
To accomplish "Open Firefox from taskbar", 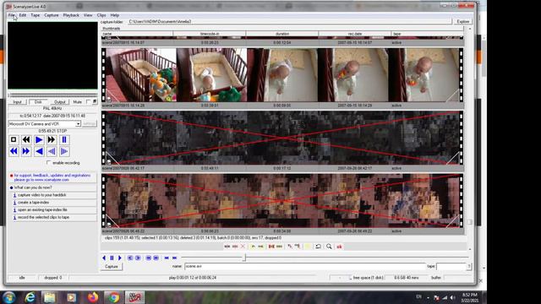I will (92, 297).
